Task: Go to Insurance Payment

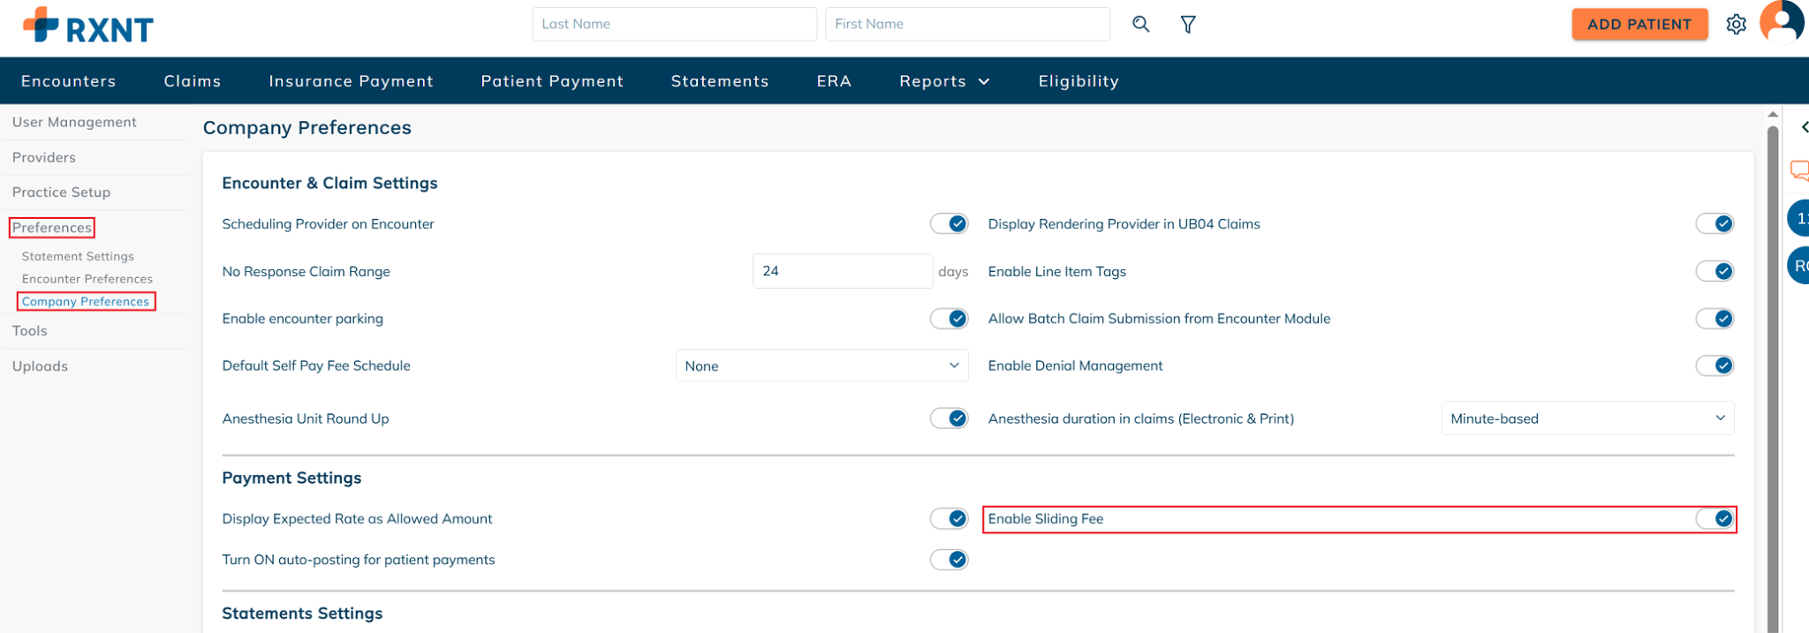Action: 351,81
